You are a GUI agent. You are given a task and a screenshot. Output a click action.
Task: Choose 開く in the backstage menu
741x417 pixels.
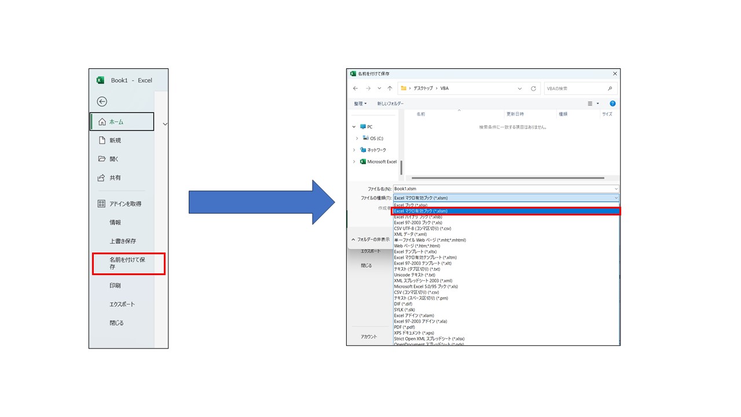pyautogui.click(x=114, y=159)
